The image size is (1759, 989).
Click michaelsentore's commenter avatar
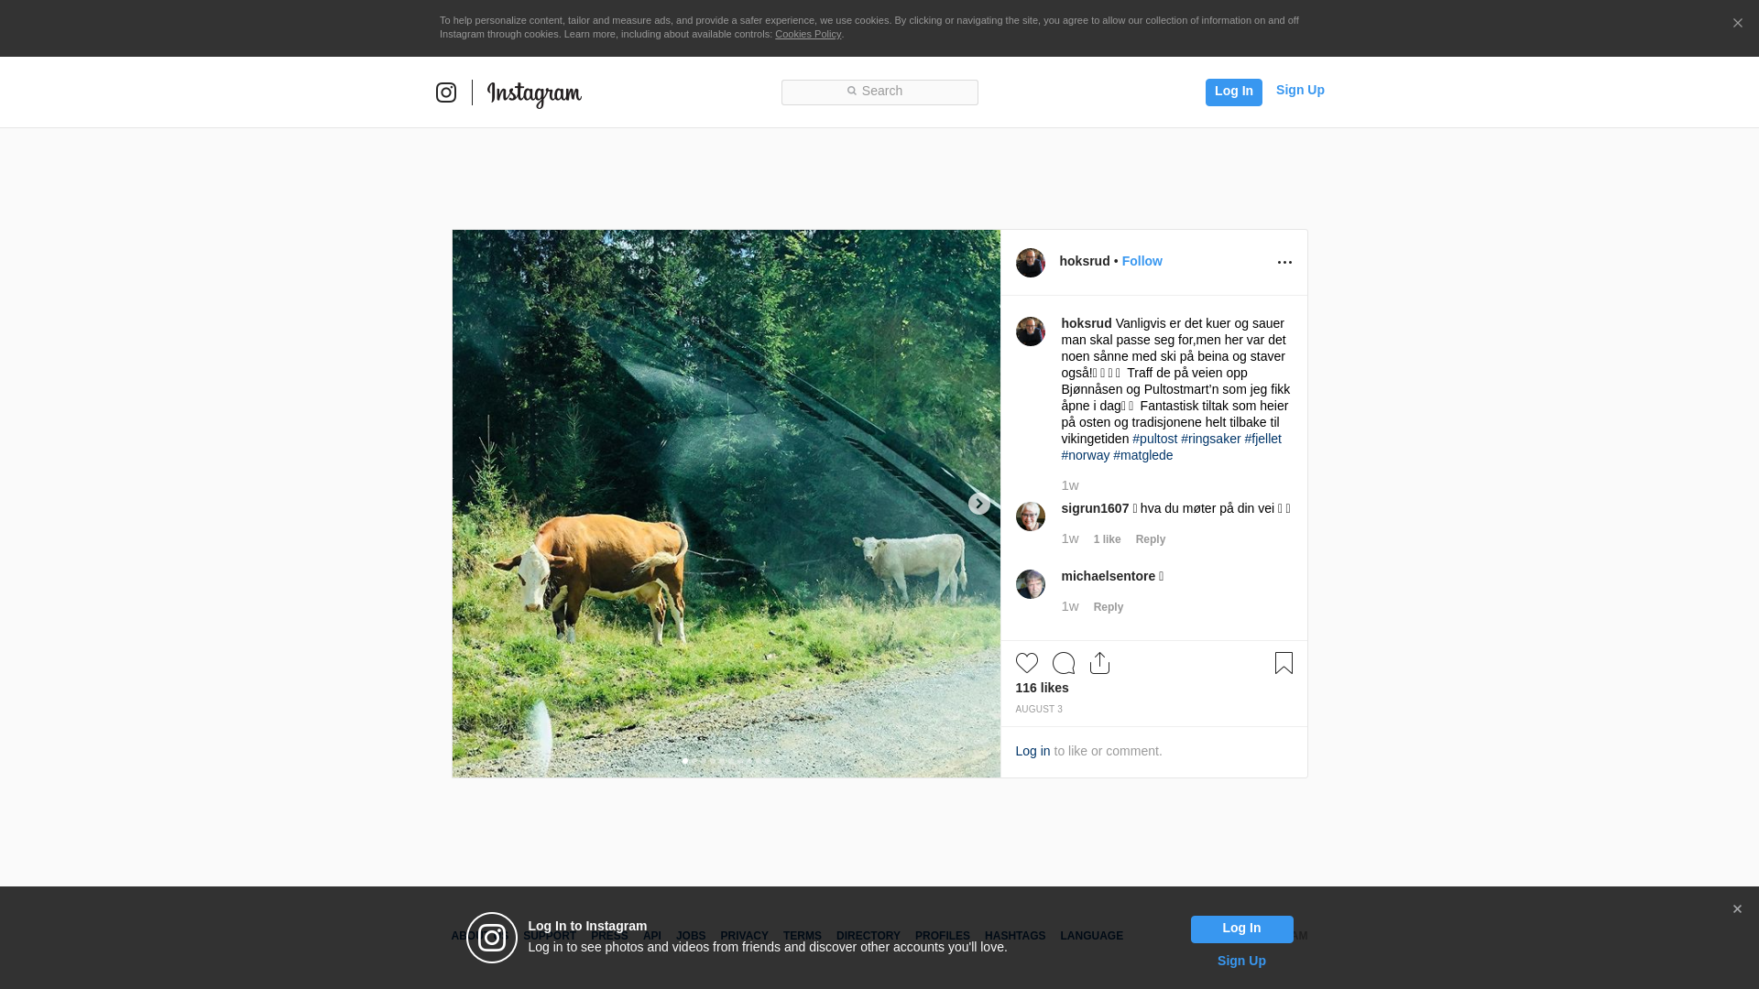tap(1030, 584)
